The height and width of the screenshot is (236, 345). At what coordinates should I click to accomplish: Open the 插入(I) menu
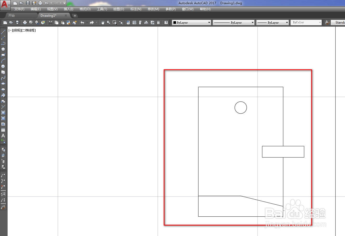coord(69,9)
